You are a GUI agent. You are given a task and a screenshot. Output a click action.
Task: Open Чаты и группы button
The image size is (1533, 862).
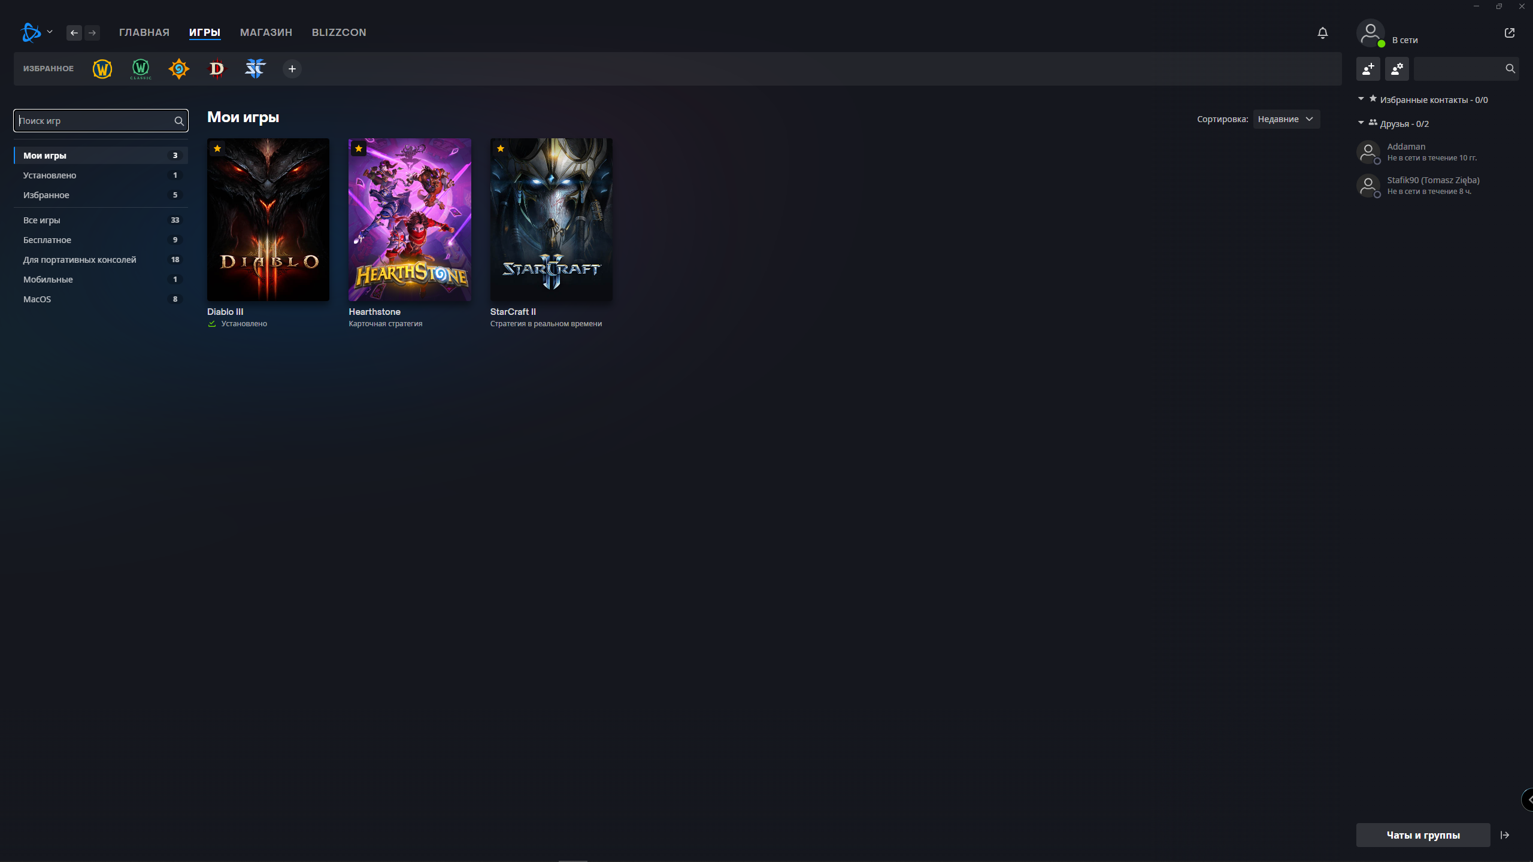pyautogui.click(x=1423, y=835)
